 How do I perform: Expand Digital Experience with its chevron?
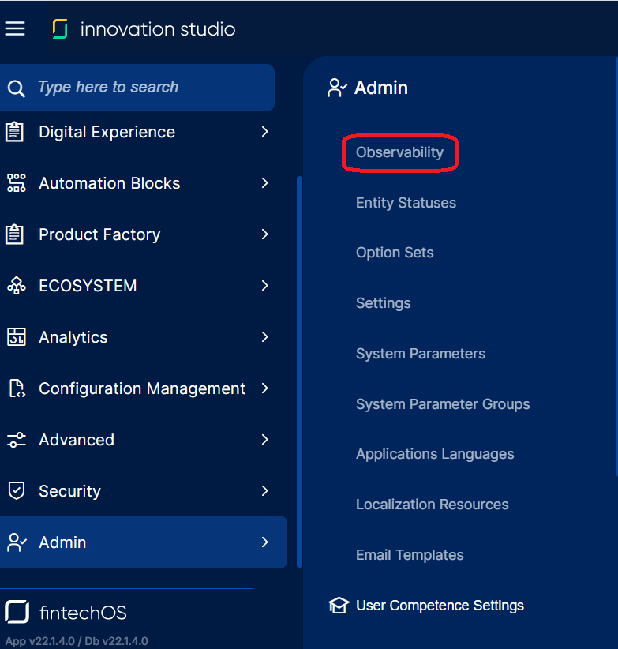(265, 132)
